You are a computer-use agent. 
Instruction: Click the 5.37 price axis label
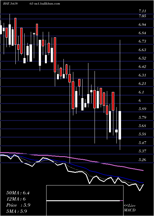(x=143, y=151)
